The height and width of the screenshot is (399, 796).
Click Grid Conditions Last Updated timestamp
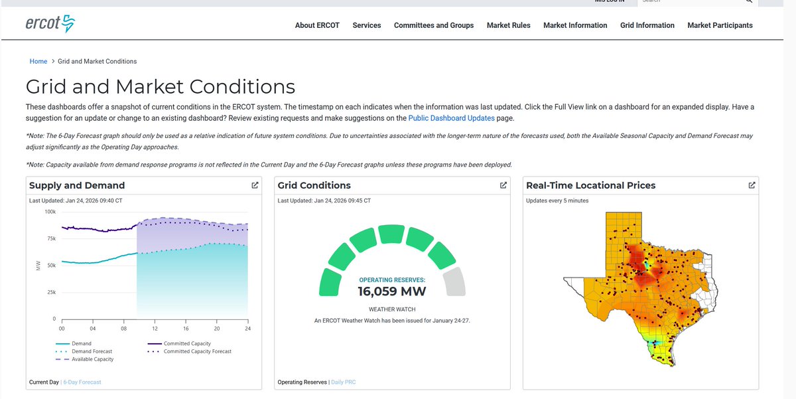[324, 200]
